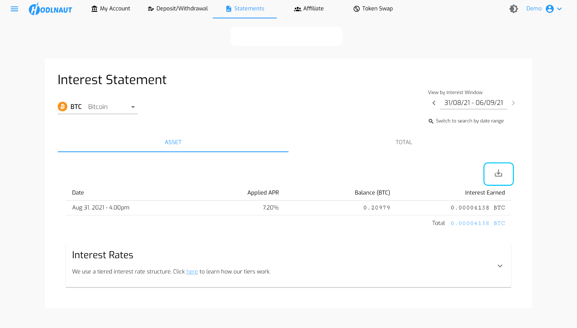Select the ASSET tab
This screenshot has width=577, height=328.
tap(173, 142)
